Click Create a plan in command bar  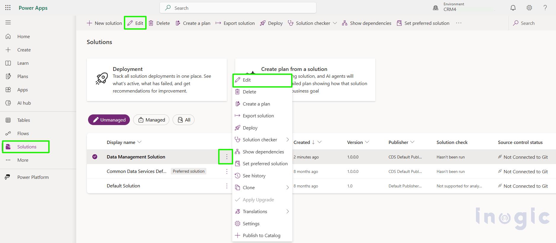coord(193,23)
